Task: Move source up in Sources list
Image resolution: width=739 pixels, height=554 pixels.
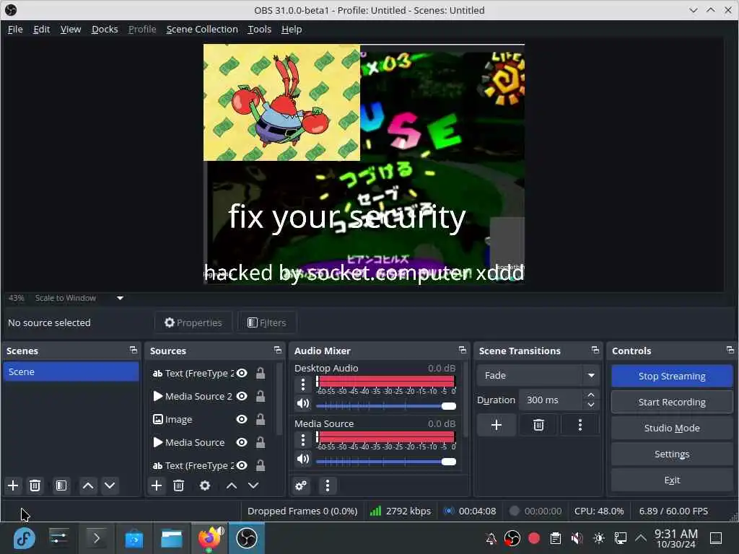Action: (x=232, y=485)
